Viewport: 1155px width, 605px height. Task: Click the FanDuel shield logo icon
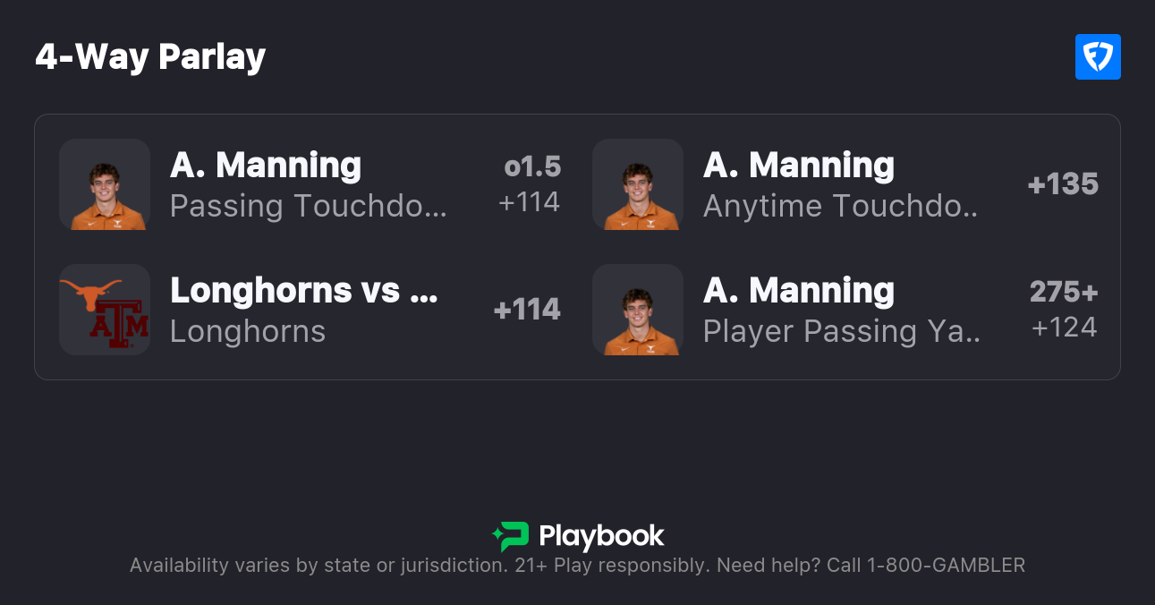1098,57
